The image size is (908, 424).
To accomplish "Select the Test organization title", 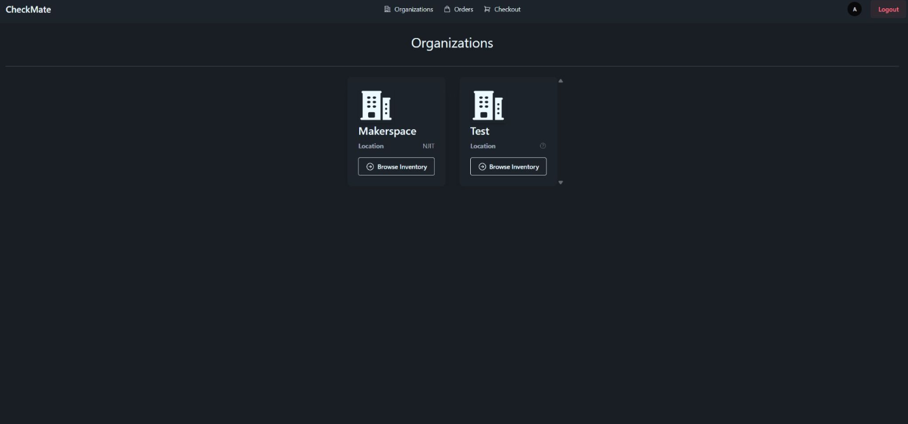I will pos(480,131).
